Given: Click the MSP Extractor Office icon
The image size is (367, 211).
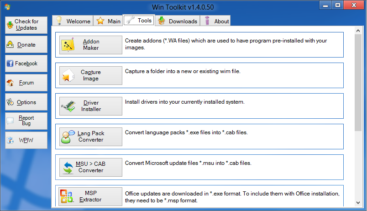Looking at the screenshot, I should 67,196.
